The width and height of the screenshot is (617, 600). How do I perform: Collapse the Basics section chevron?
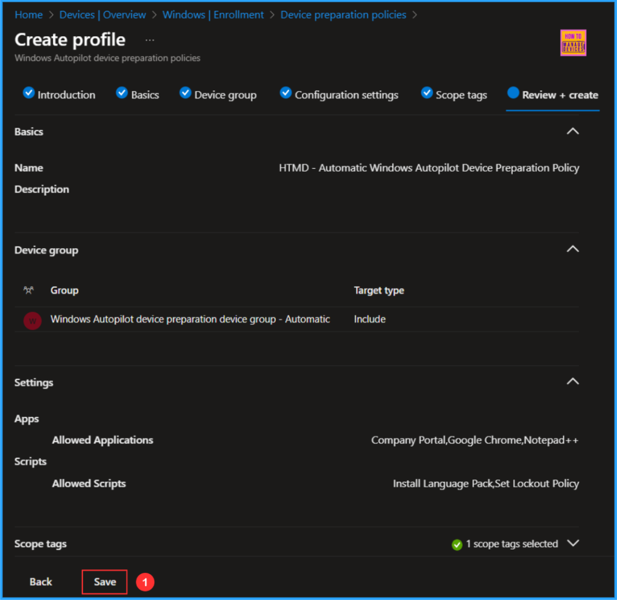(x=572, y=131)
